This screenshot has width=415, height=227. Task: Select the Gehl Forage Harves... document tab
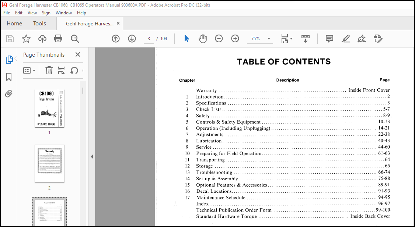pos(90,24)
